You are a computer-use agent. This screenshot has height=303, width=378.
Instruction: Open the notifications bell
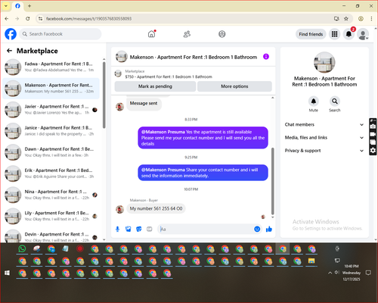[349, 34]
